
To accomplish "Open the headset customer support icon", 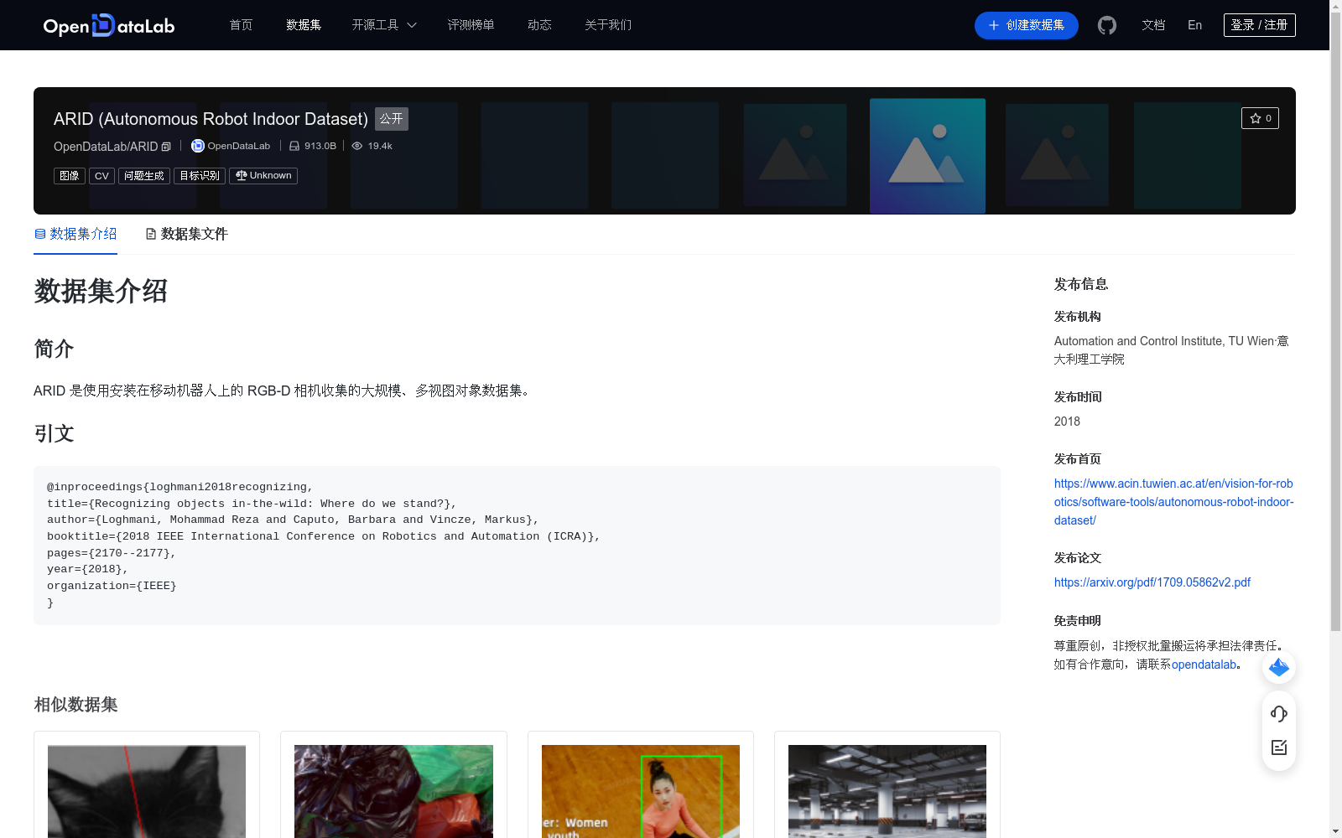I will click(x=1279, y=713).
